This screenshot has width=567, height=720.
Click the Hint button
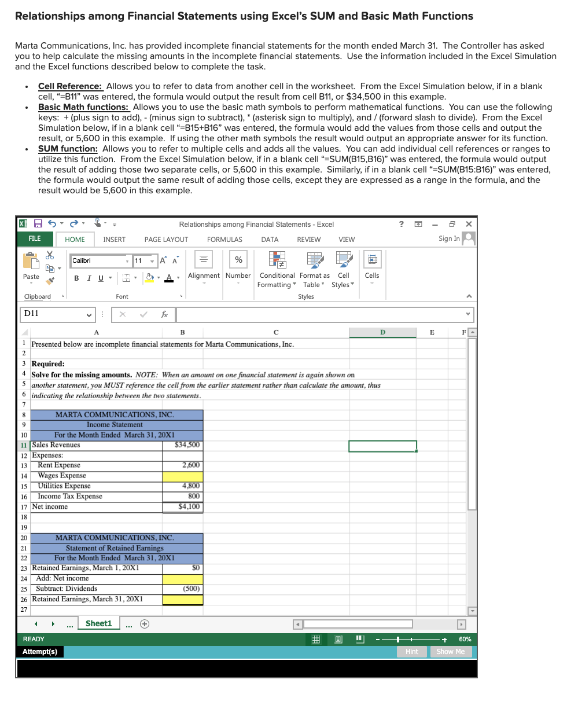point(411,651)
